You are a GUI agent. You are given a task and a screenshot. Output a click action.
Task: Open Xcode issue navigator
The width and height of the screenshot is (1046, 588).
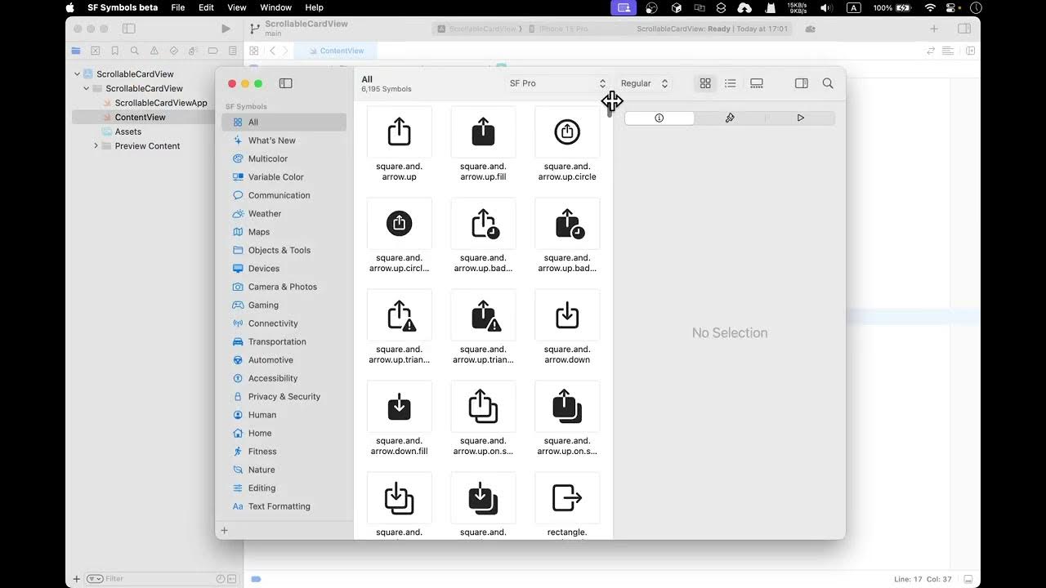tap(154, 51)
